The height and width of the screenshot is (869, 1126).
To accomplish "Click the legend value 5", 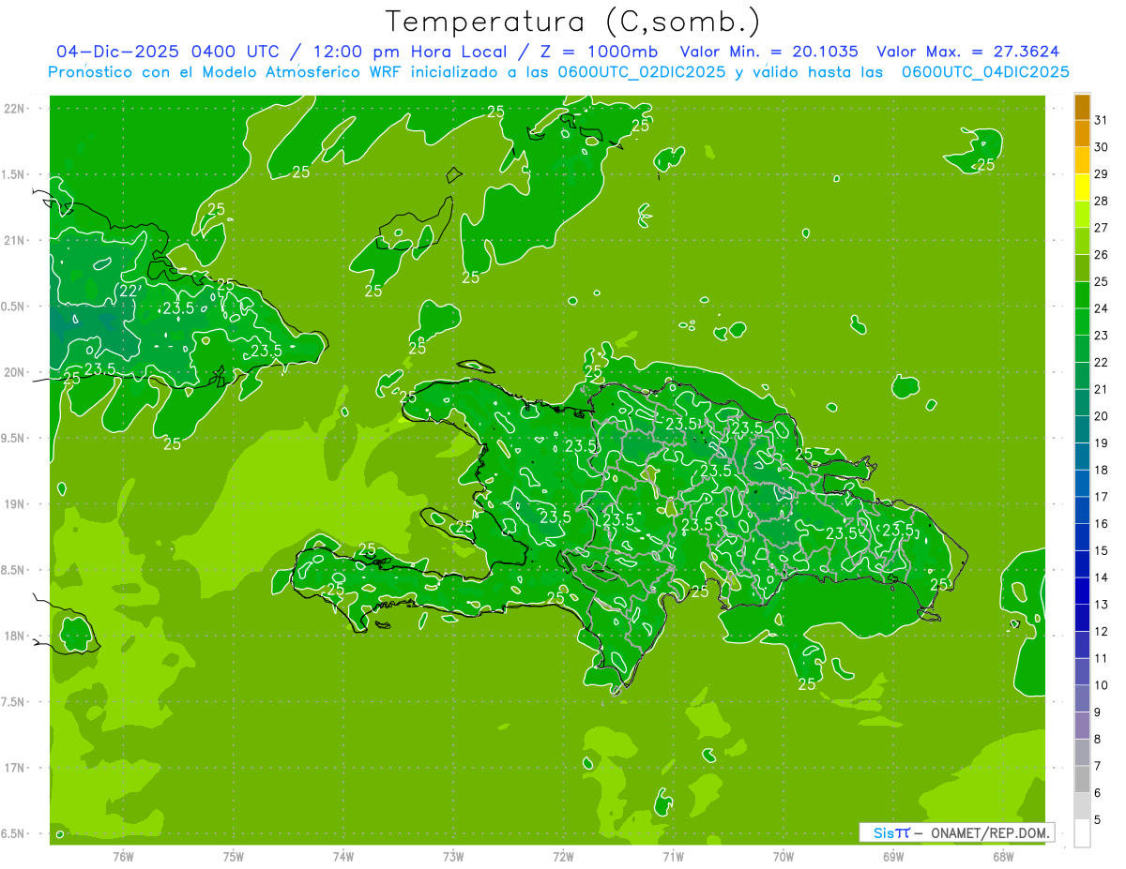I will 1098,820.
